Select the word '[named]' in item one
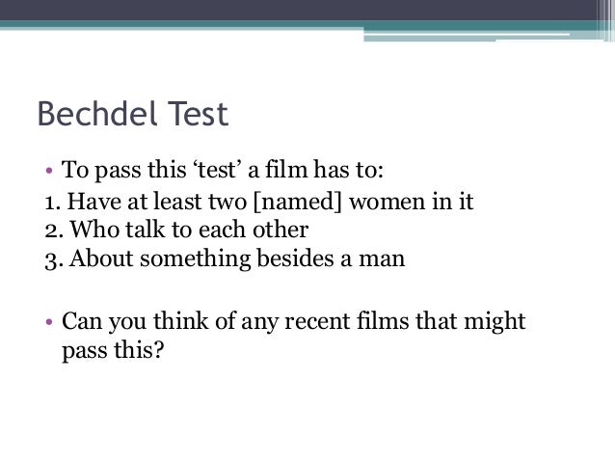The image size is (615, 462). (x=298, y=202)
